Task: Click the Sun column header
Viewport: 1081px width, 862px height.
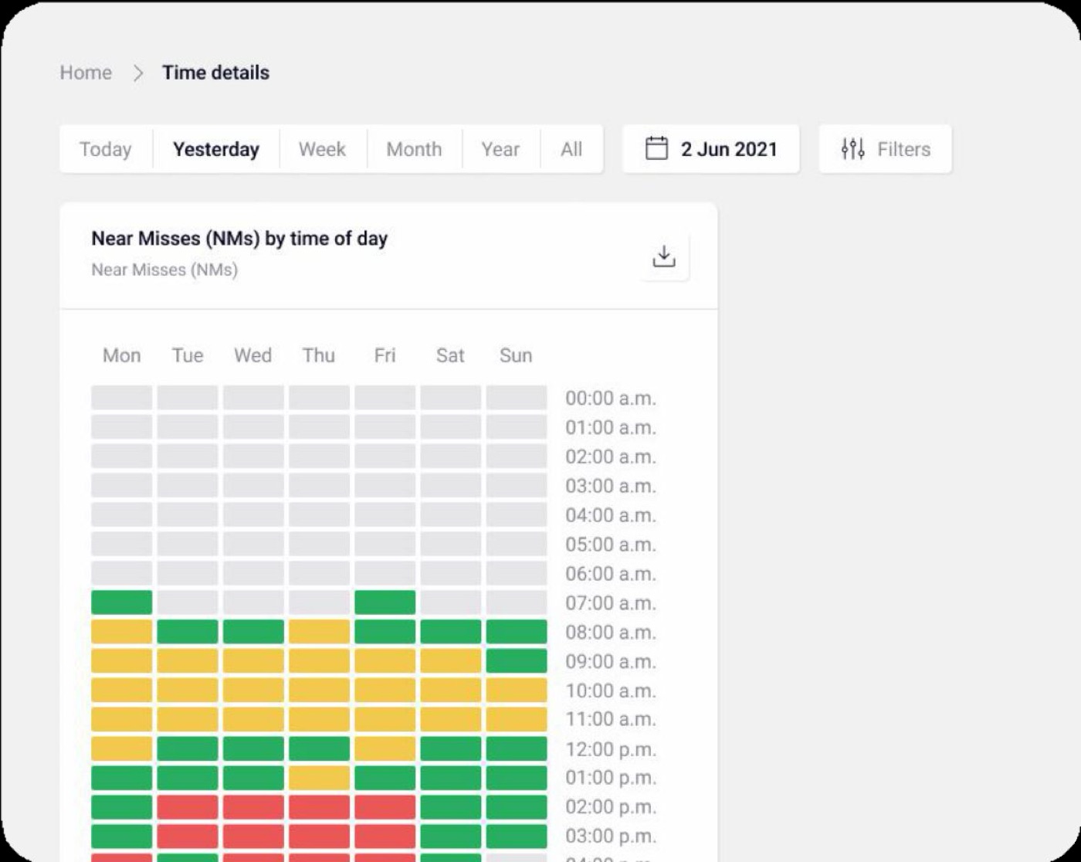Action: click(x=516, y=355)
